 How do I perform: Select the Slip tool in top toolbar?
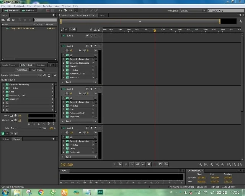[70, 10]
